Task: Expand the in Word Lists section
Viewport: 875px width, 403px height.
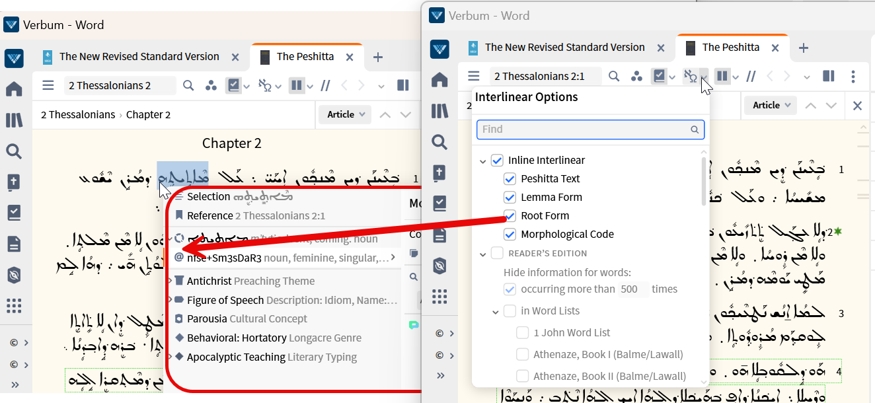Action: pos(496,311)
